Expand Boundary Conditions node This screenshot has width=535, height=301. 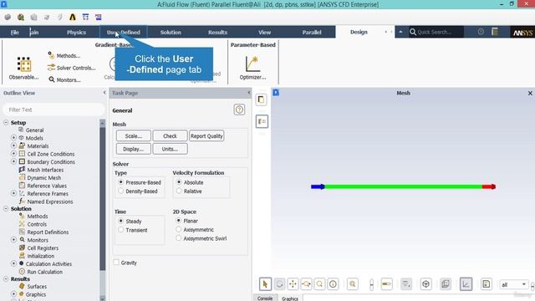click(13, 161)
